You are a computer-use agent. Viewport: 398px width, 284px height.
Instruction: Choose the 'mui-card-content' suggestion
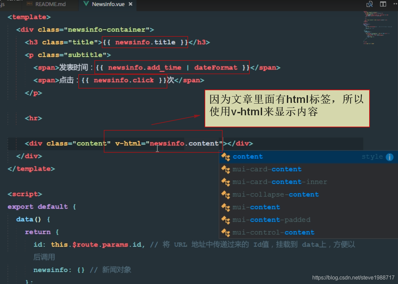308,169
